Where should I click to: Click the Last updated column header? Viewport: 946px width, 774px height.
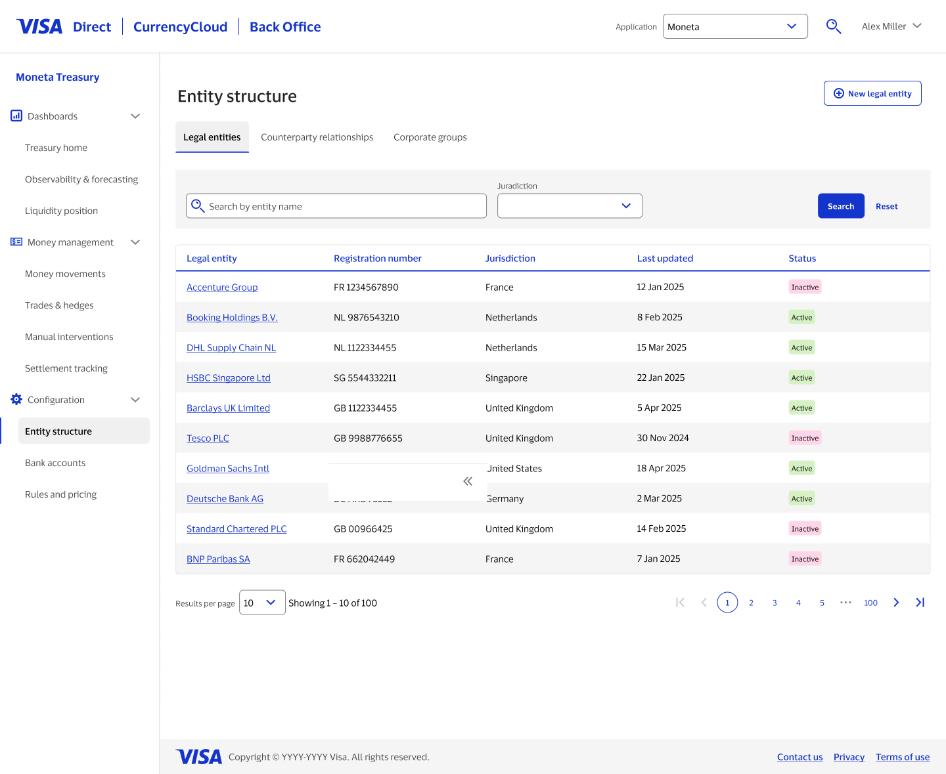665,258
